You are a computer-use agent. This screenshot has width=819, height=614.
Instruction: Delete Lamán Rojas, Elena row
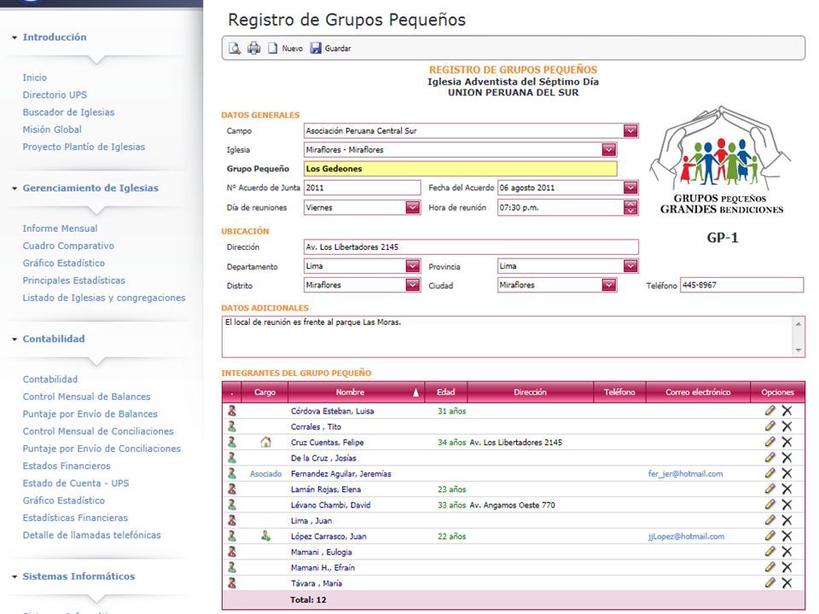click(x=787, y=489)
